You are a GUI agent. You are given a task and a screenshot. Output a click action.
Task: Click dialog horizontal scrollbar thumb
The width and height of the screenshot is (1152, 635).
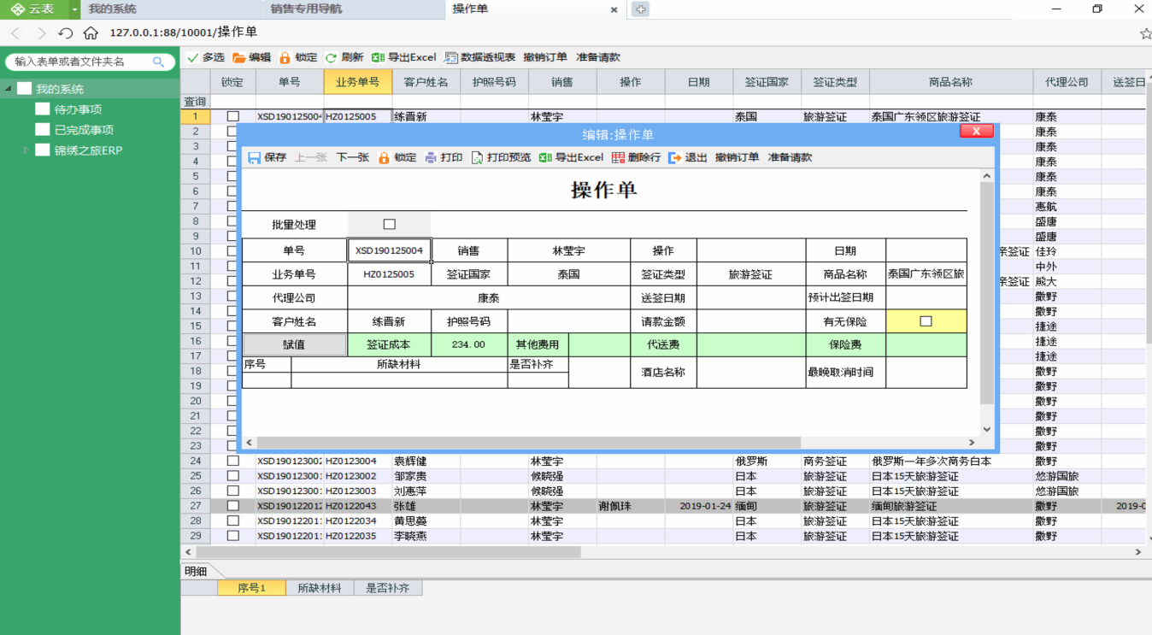528,443
